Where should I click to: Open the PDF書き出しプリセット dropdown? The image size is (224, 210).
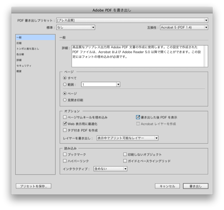pyautogui.click(x=131, y=20)
